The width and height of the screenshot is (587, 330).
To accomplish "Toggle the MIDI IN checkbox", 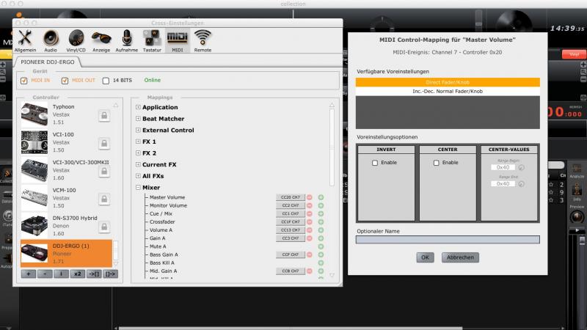I will click(x=24, y=80).
